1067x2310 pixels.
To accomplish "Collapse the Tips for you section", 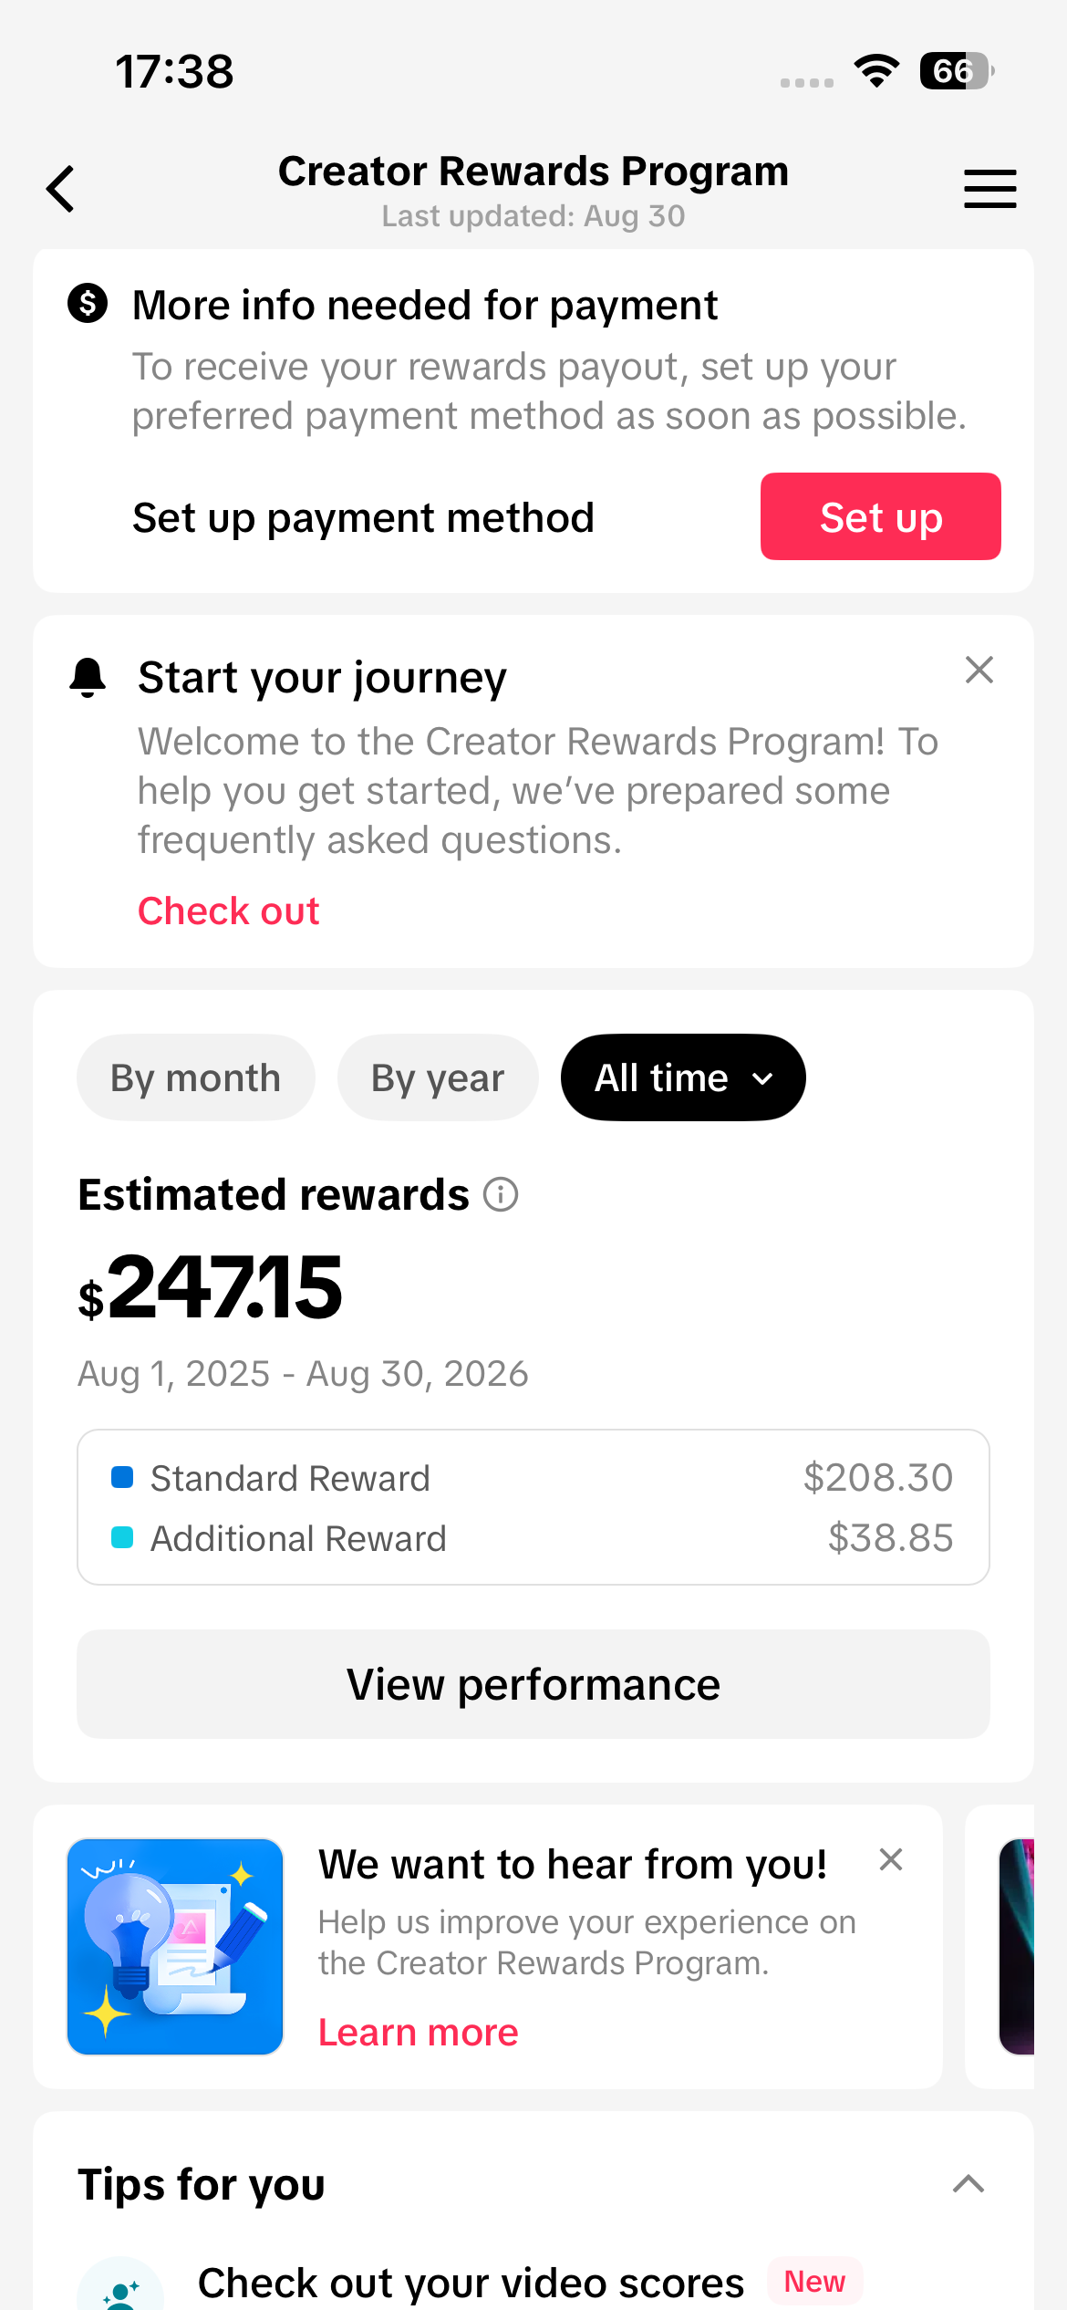I will (969, 2184).
